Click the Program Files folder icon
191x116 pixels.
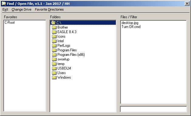54,50
